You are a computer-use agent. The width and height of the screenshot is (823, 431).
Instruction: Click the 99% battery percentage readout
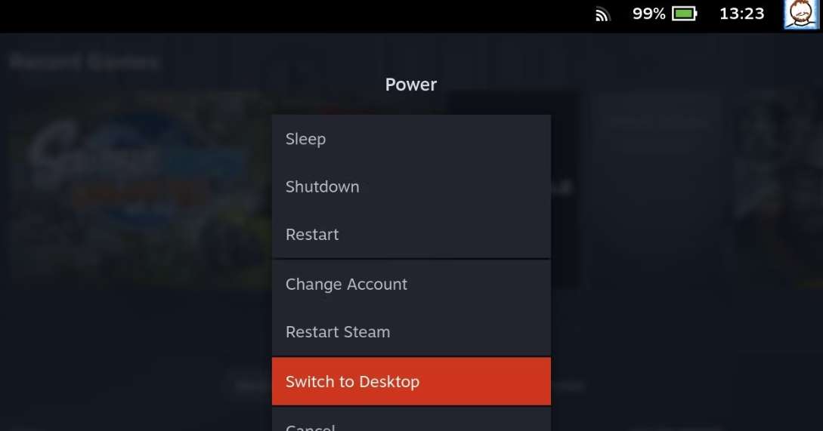pyautogui.click(x=648, y=14)
